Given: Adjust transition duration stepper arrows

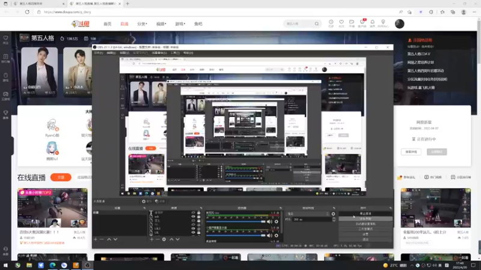Looking at the screenshot, I should [334, 220].
